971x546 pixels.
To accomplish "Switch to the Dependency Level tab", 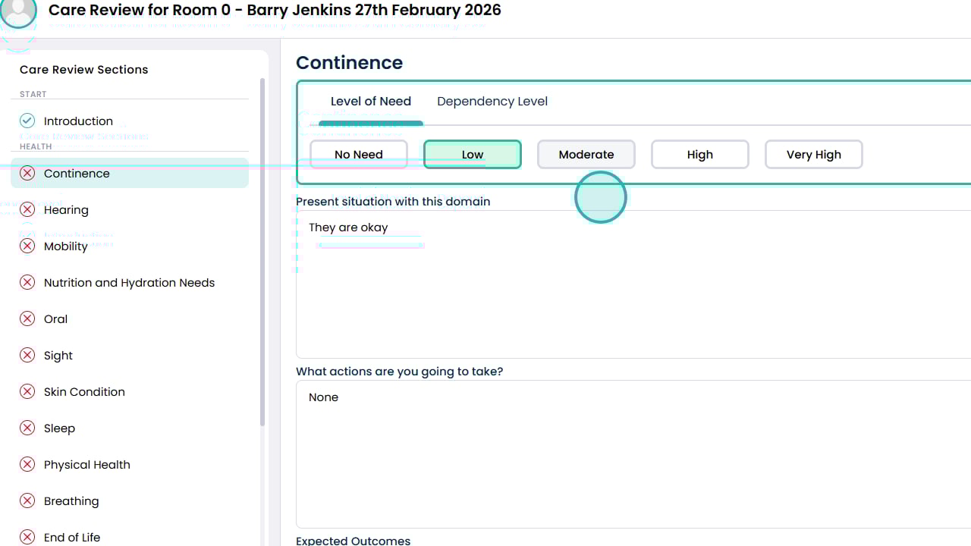I will (x=492, y=102).
